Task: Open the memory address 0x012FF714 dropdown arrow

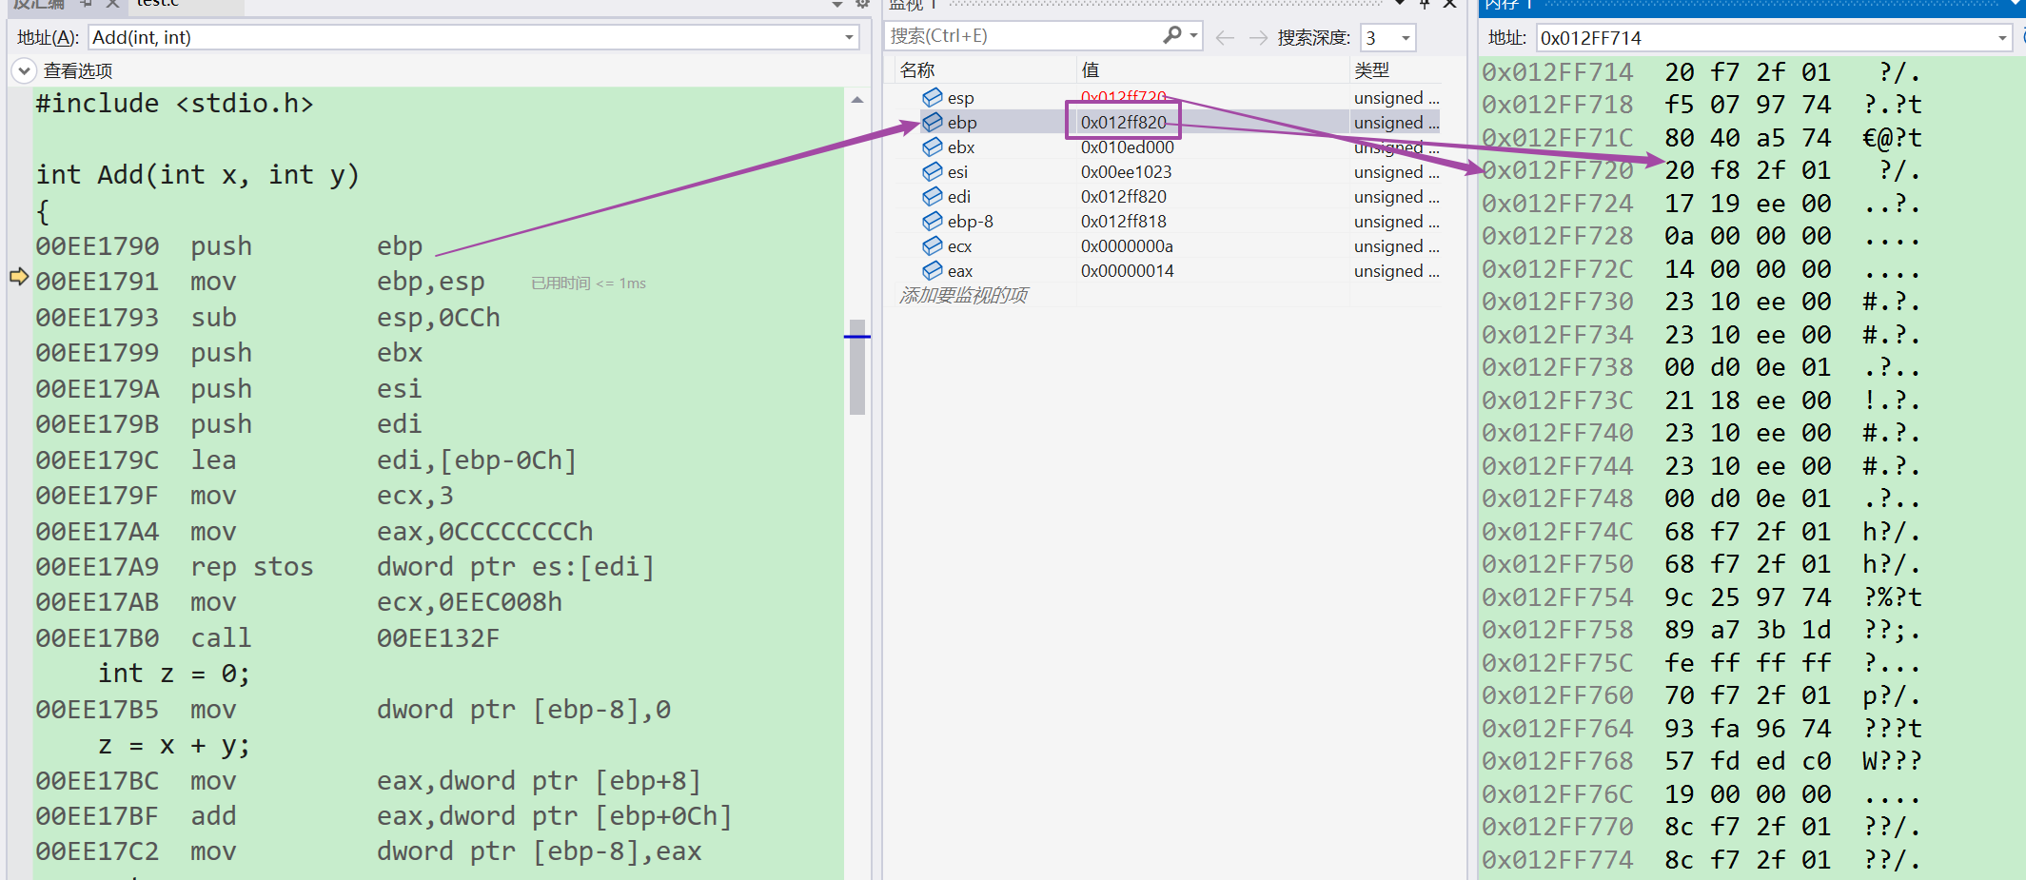Action: 2002,38
